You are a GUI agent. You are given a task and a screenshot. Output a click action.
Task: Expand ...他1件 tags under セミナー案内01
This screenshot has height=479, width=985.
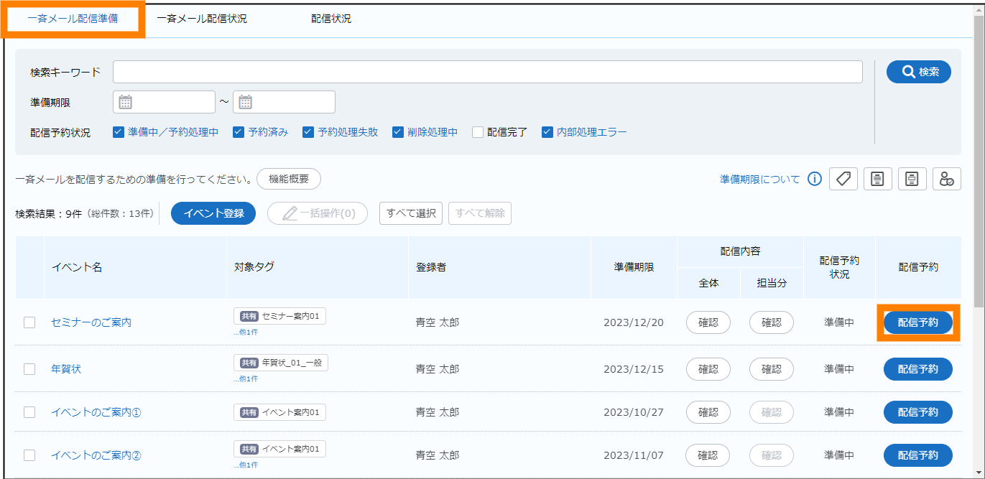[x=246, y=332]
